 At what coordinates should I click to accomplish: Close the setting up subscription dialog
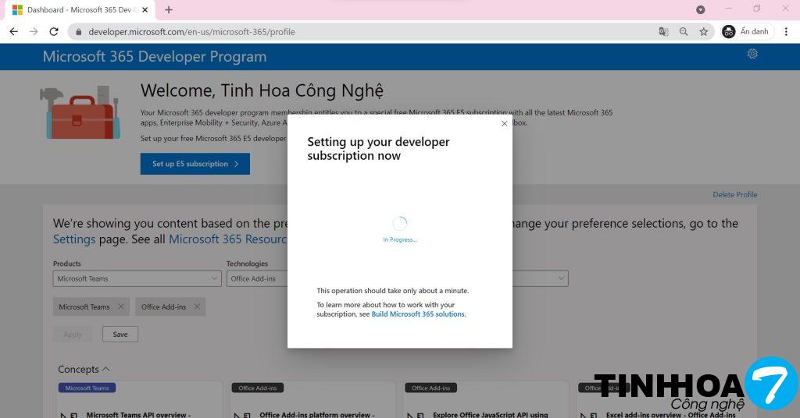[504, 123]
